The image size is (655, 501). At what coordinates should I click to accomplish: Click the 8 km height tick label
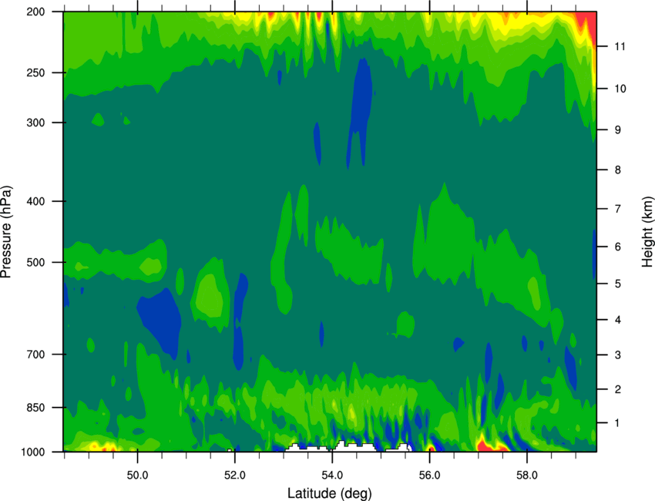pyautogui.click(x=618, y=170)
